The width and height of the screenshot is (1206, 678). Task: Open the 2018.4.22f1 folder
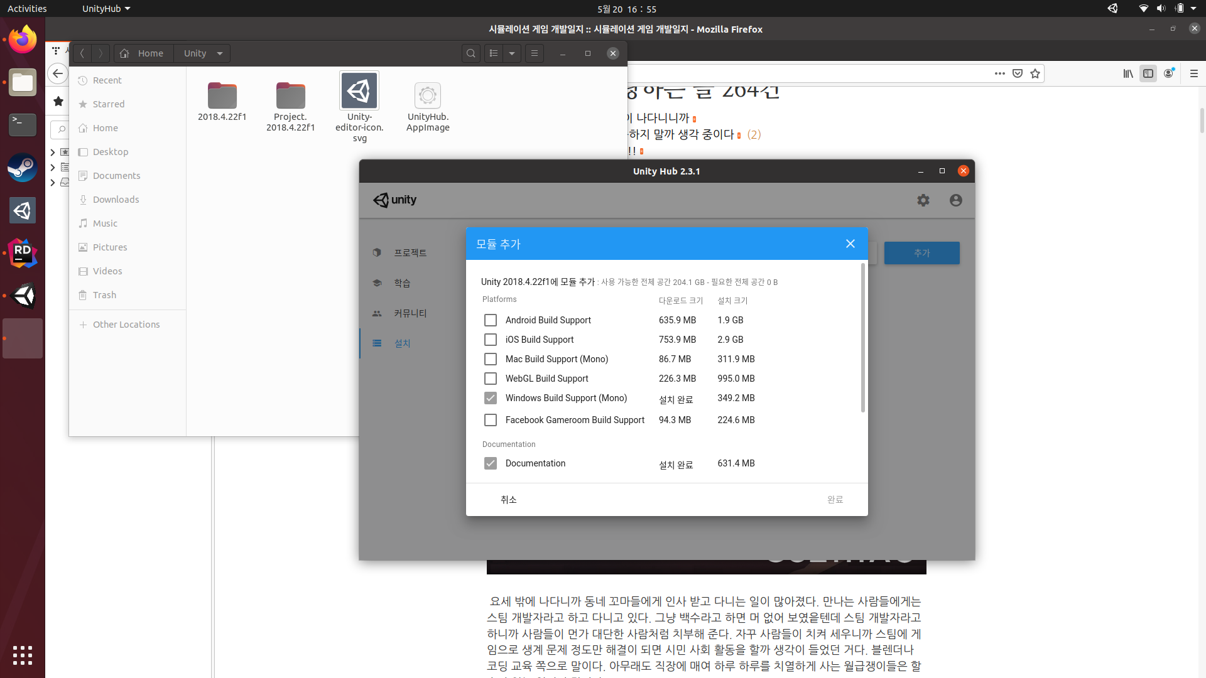222,102
